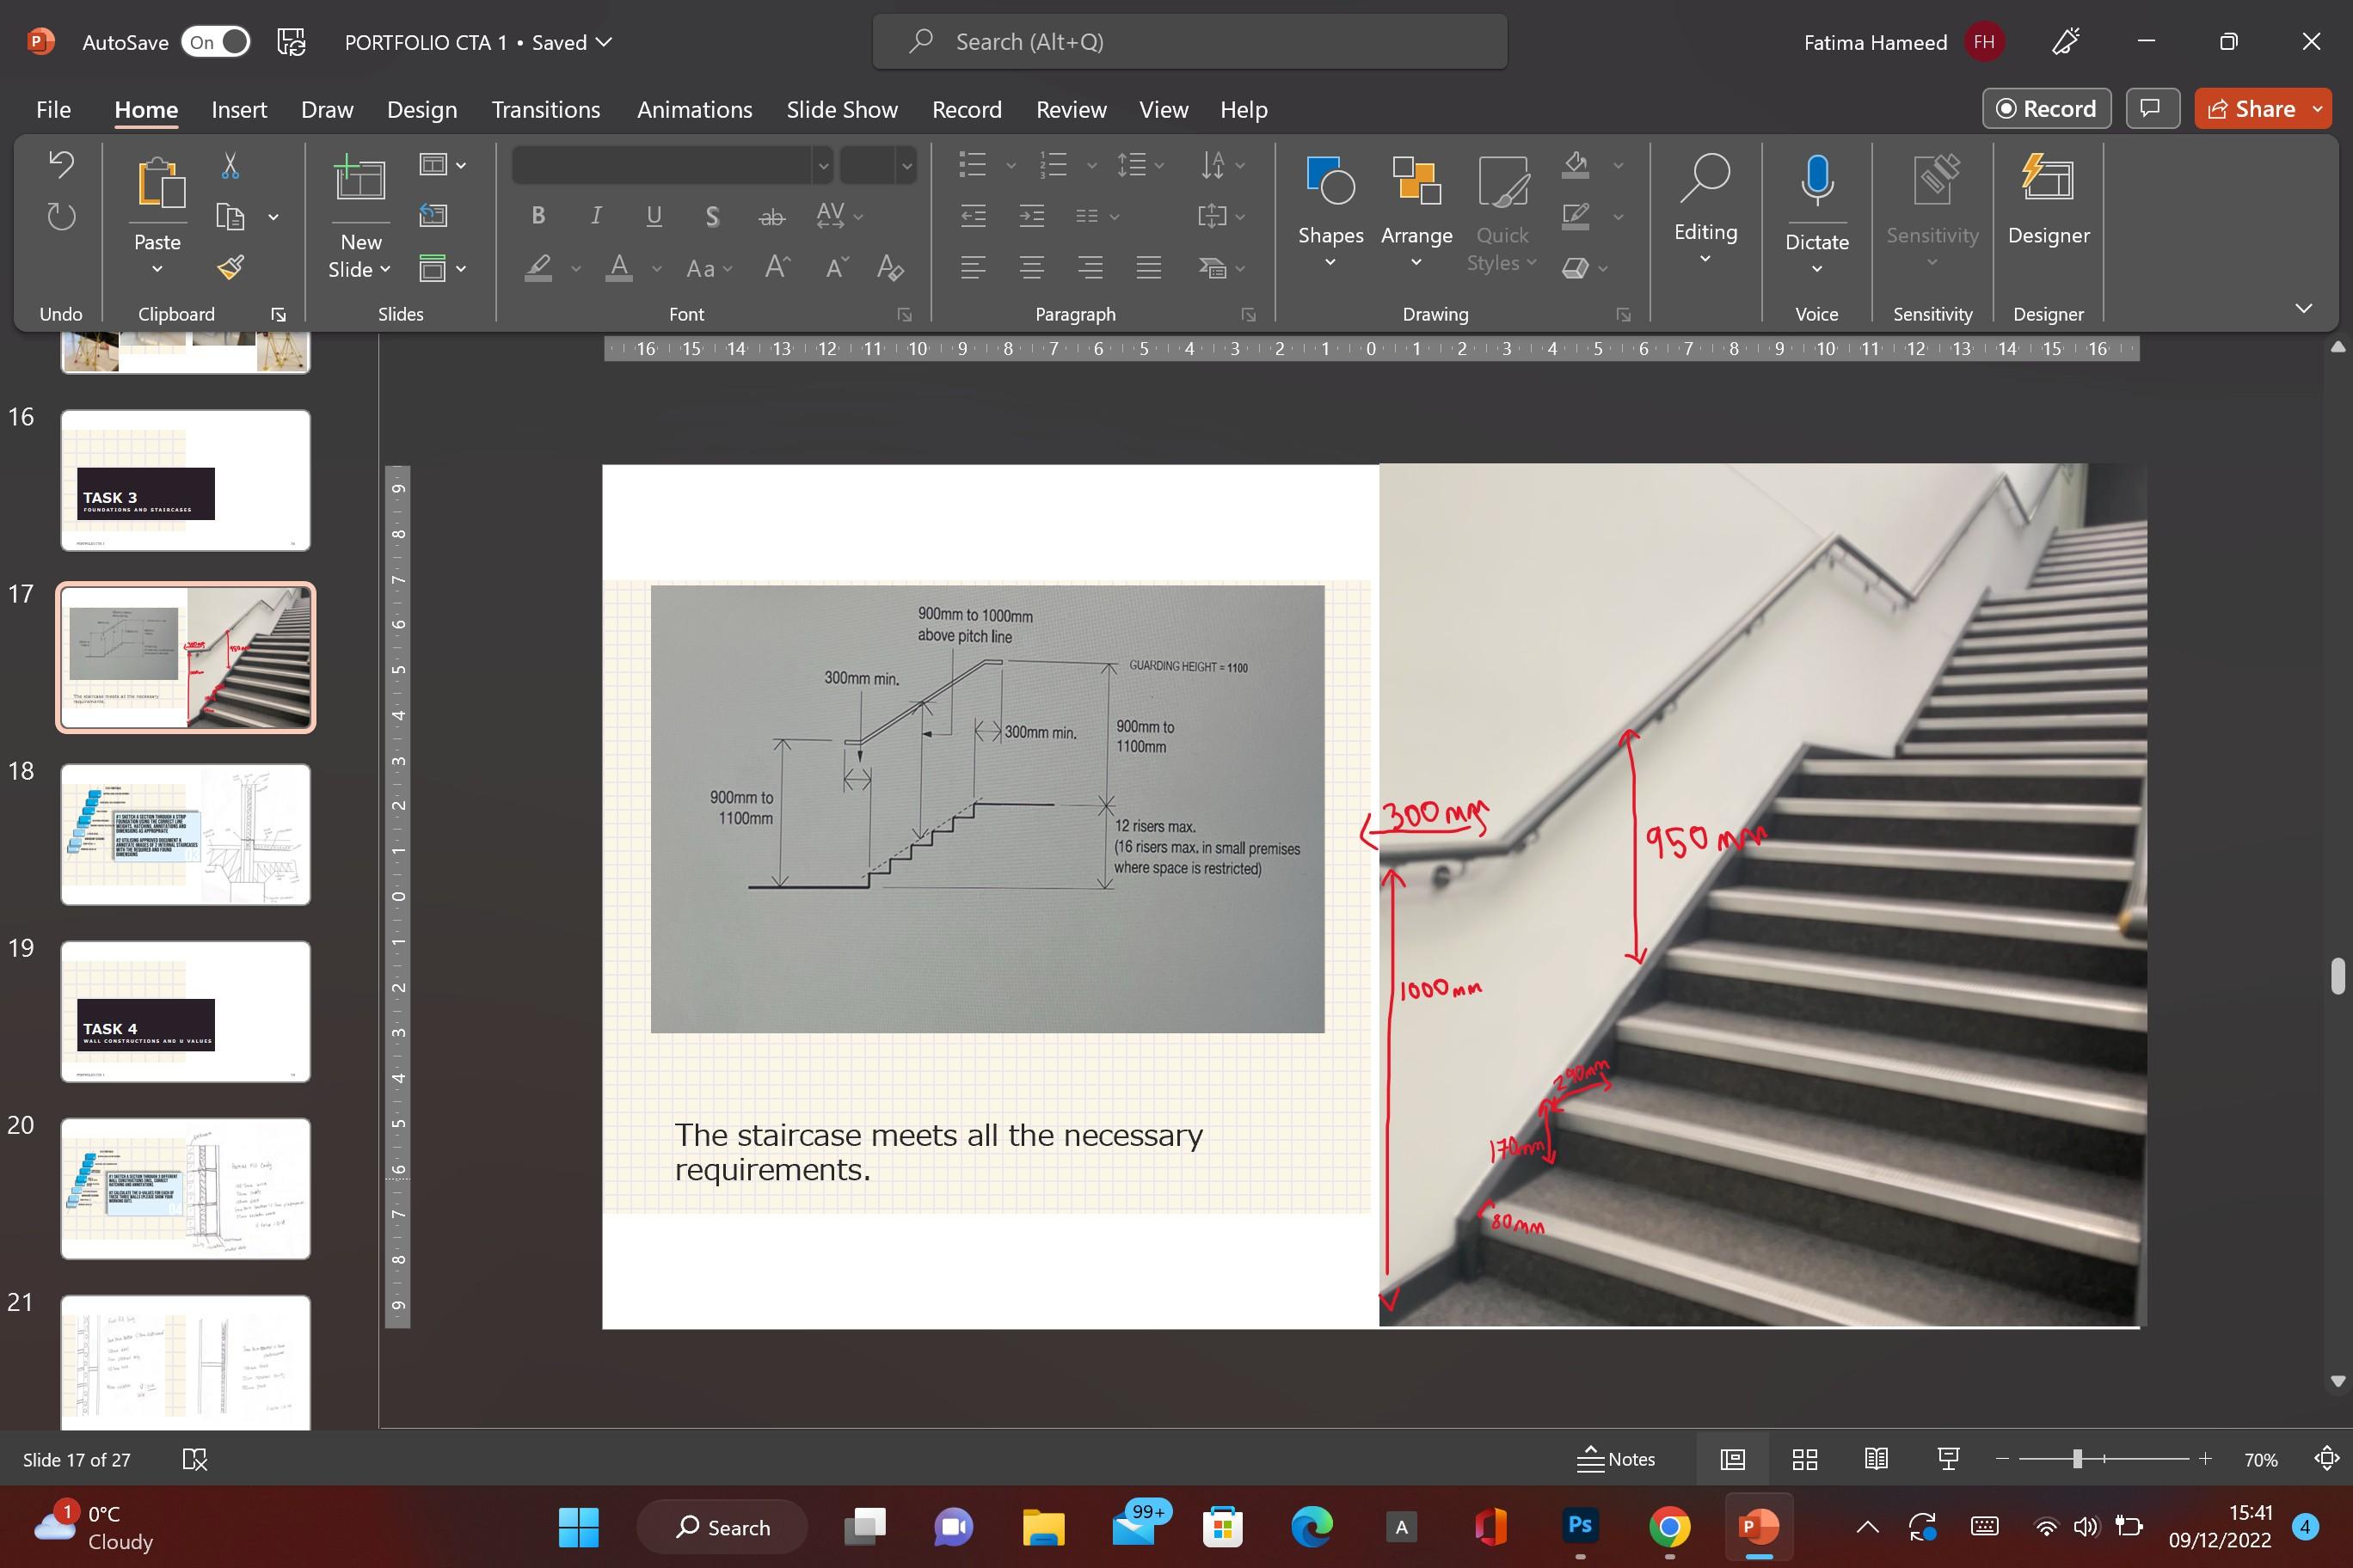Expand the font name dropdown

[822, 166]
